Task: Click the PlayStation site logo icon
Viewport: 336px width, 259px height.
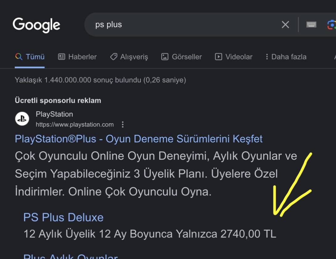Action: tap(22, 119)
